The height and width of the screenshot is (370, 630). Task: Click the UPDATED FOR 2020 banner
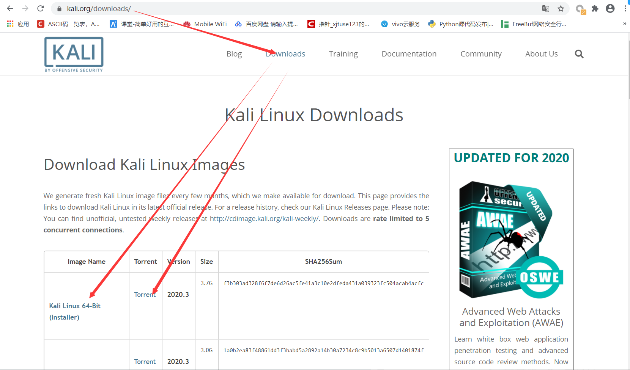click(x=511, y=158)
